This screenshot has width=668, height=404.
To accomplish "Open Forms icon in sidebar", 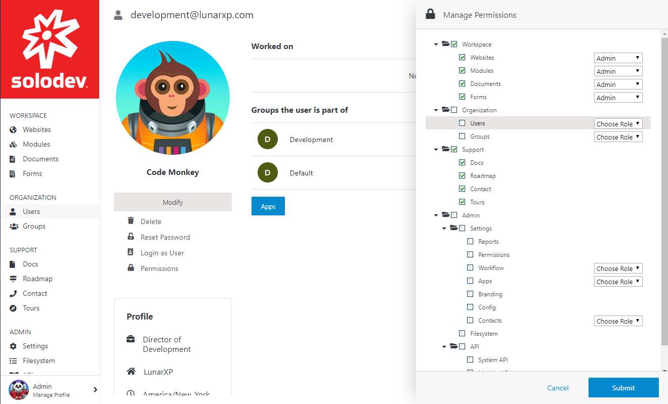I will click(13, 174).
